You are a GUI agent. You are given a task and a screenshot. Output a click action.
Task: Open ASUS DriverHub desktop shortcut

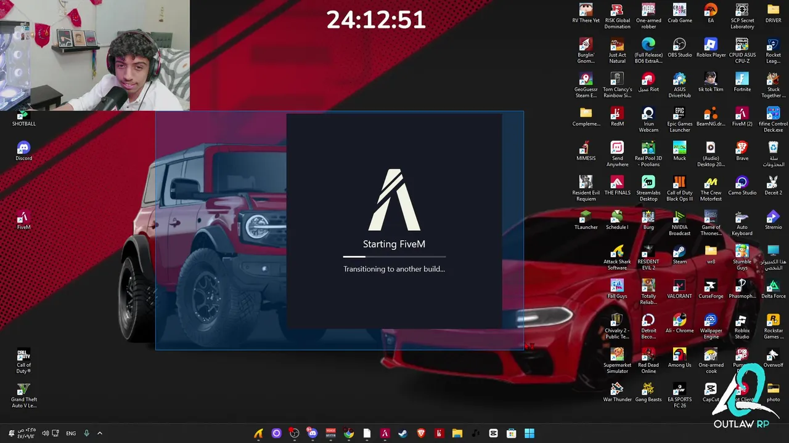679,85
